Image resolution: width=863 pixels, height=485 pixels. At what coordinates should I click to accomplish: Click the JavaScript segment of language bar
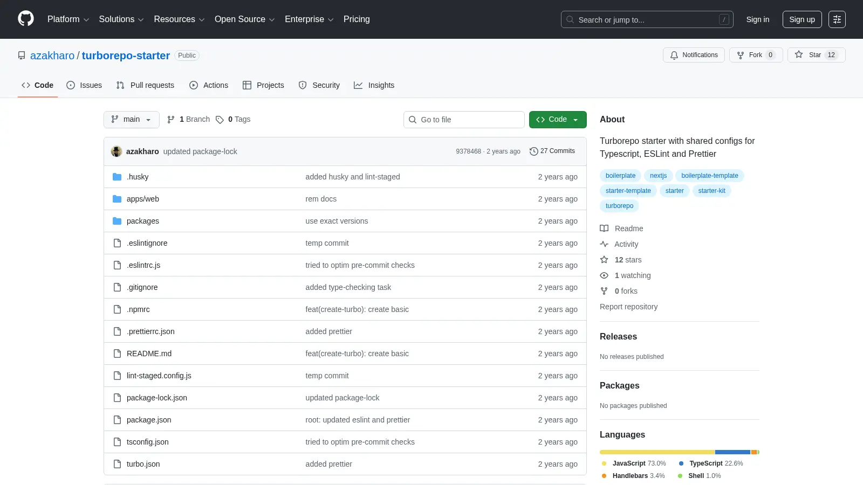[x=657, y=452]
